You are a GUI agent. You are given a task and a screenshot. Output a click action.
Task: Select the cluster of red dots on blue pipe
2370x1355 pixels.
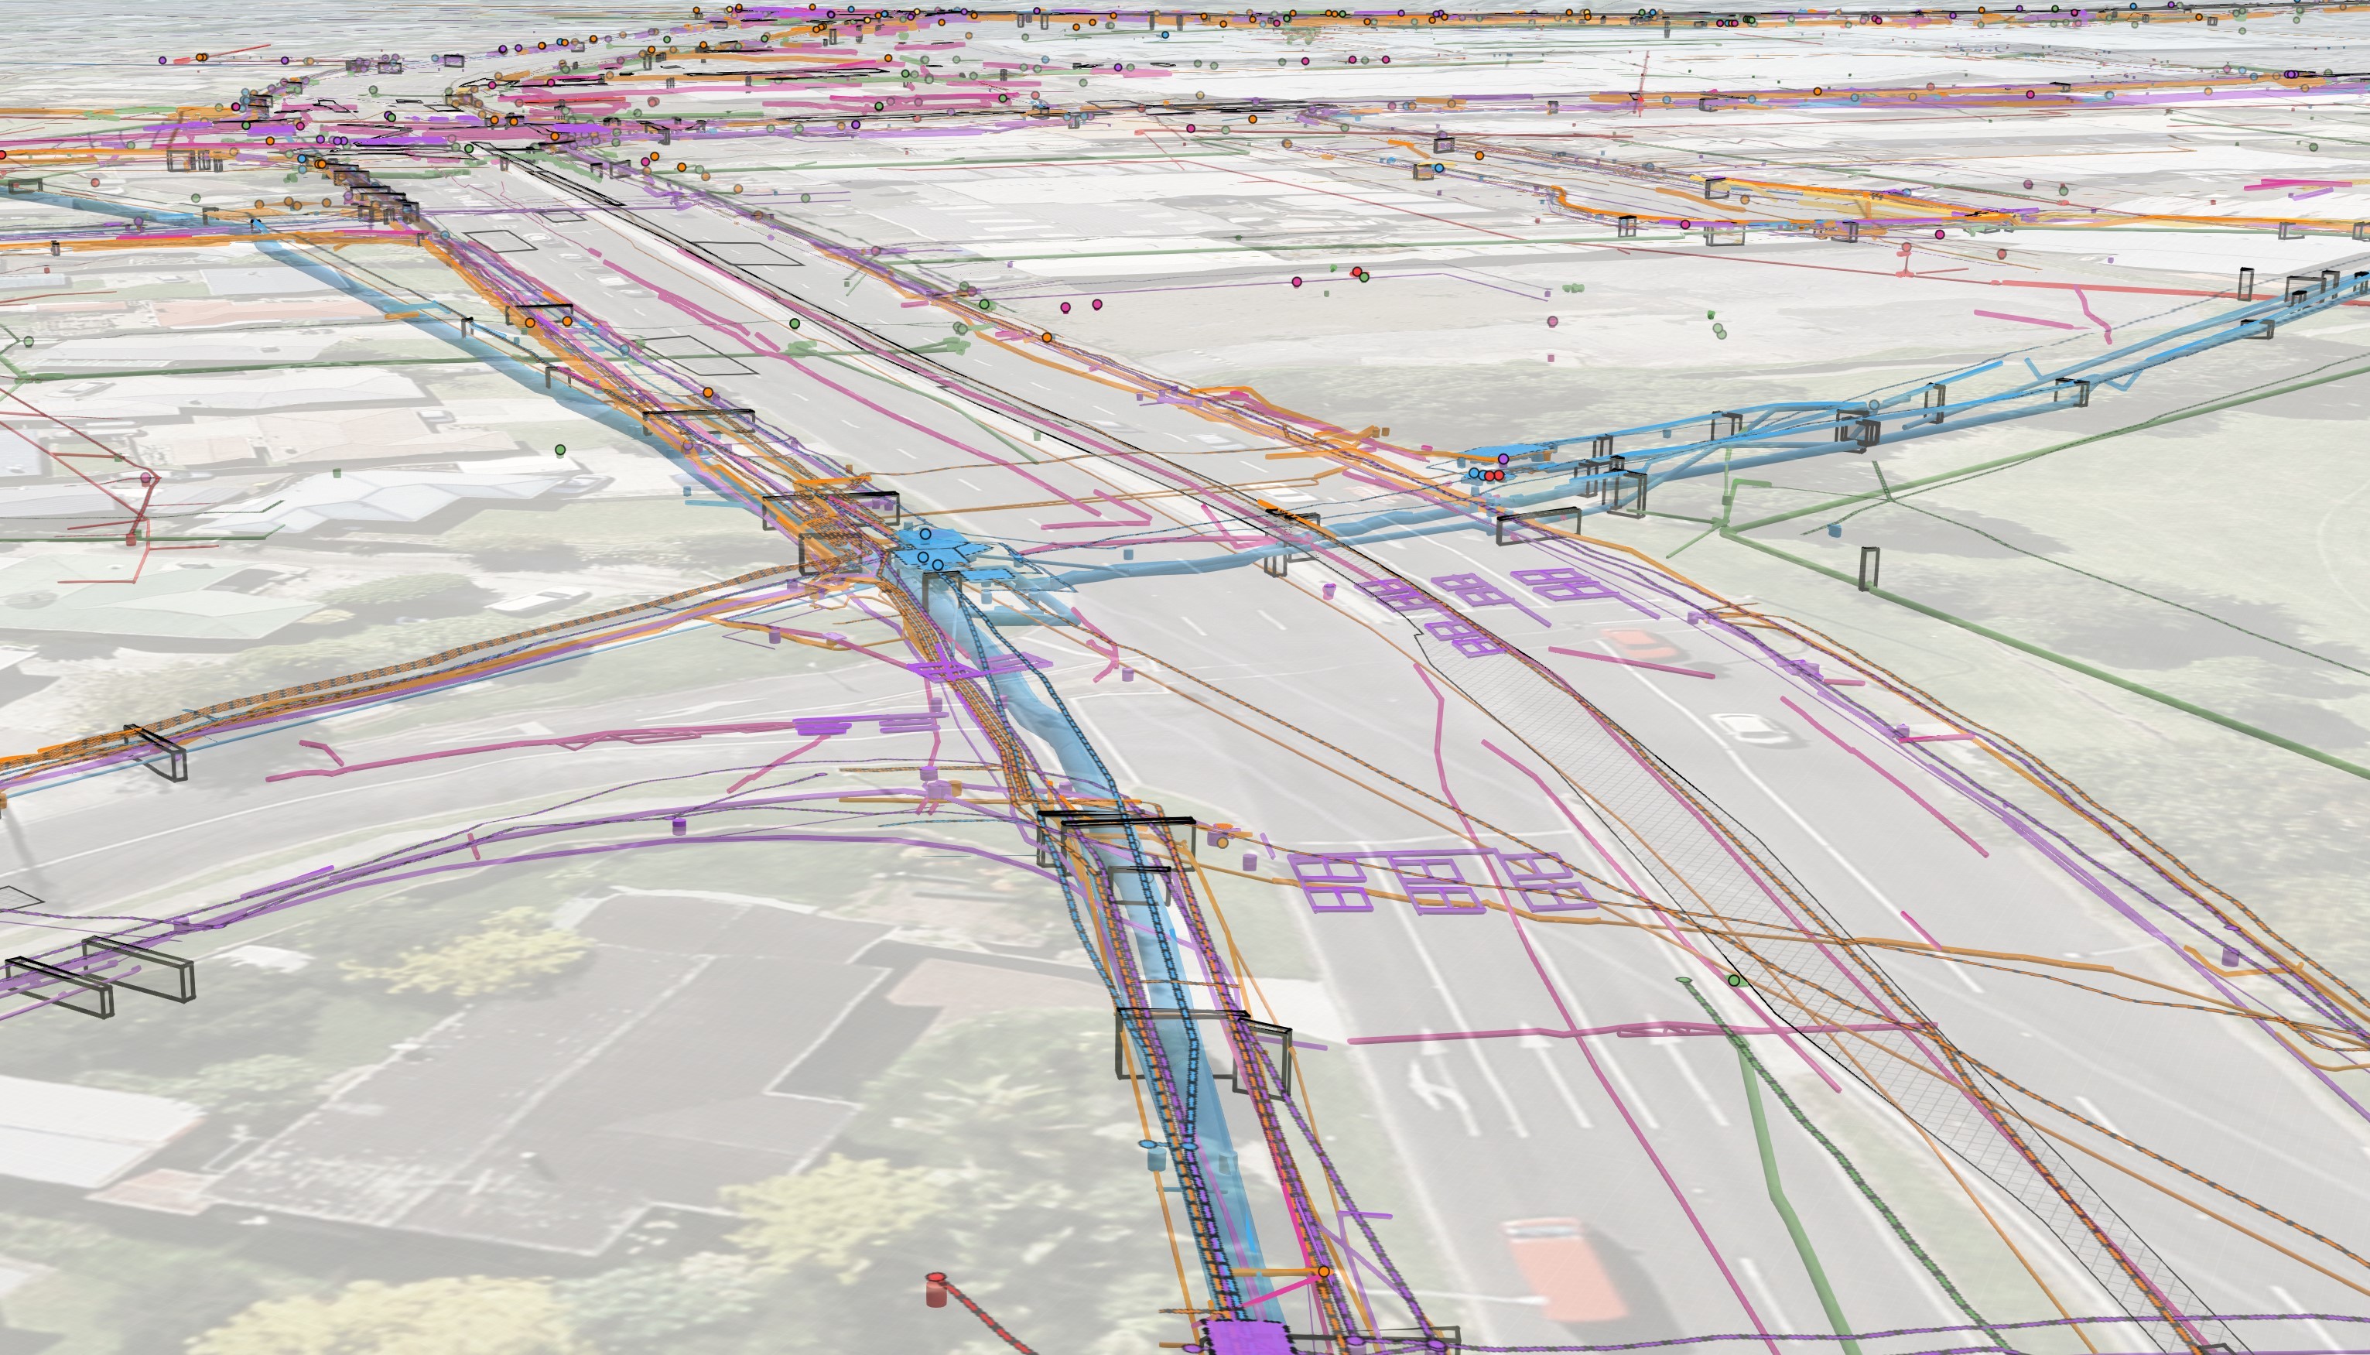click(x=1493, y=476)
